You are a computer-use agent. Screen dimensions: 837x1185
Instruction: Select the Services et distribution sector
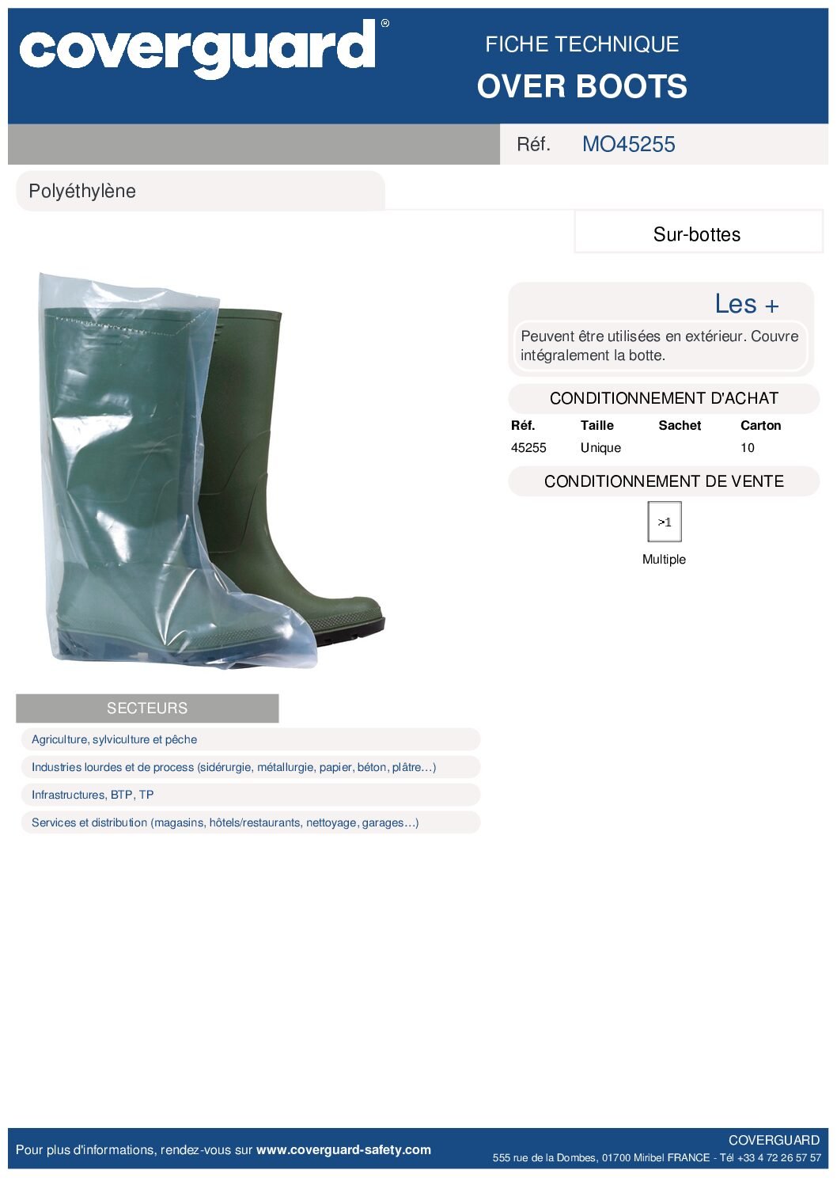[250, 822]
